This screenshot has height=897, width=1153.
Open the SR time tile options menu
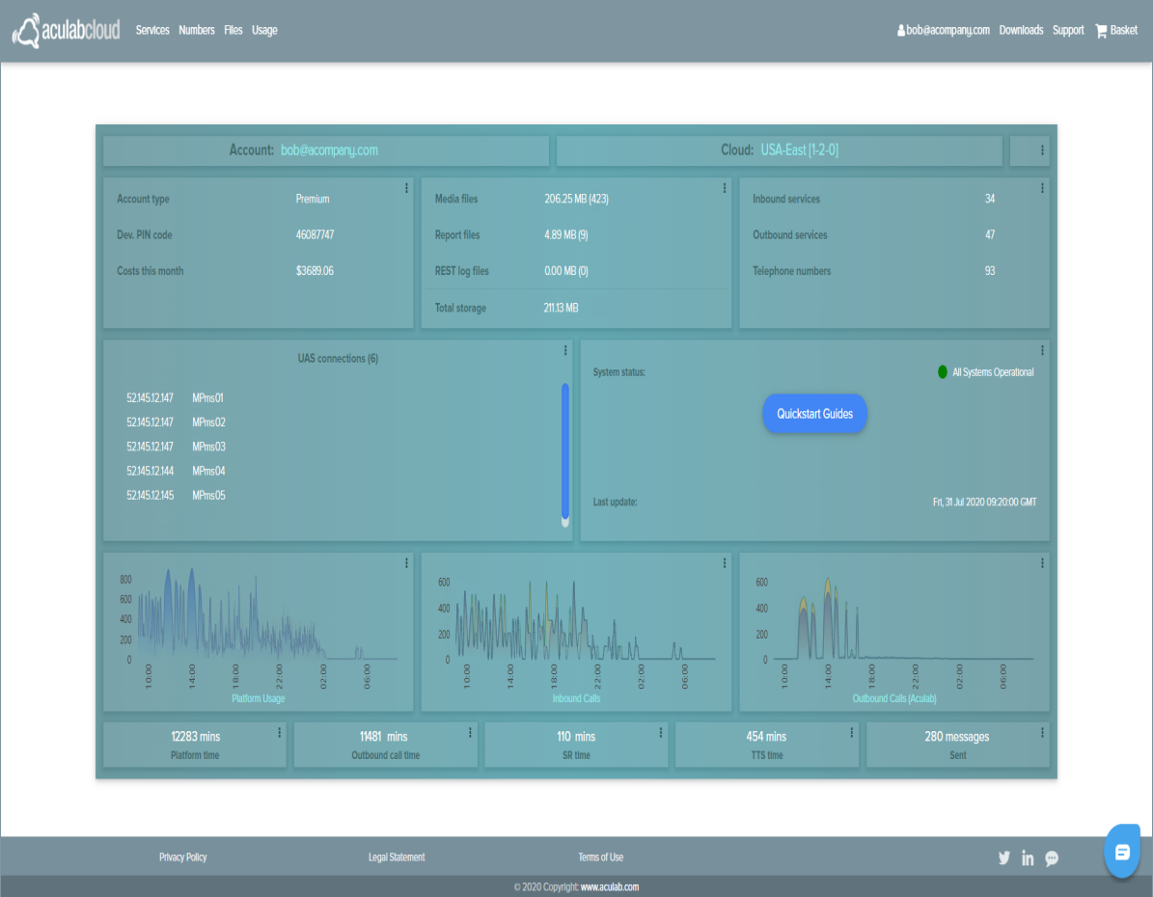tap(660, 732)
